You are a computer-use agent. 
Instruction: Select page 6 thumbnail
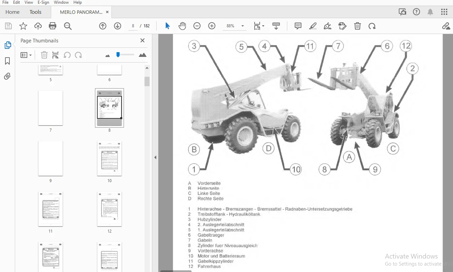click(x=109, y=69)
